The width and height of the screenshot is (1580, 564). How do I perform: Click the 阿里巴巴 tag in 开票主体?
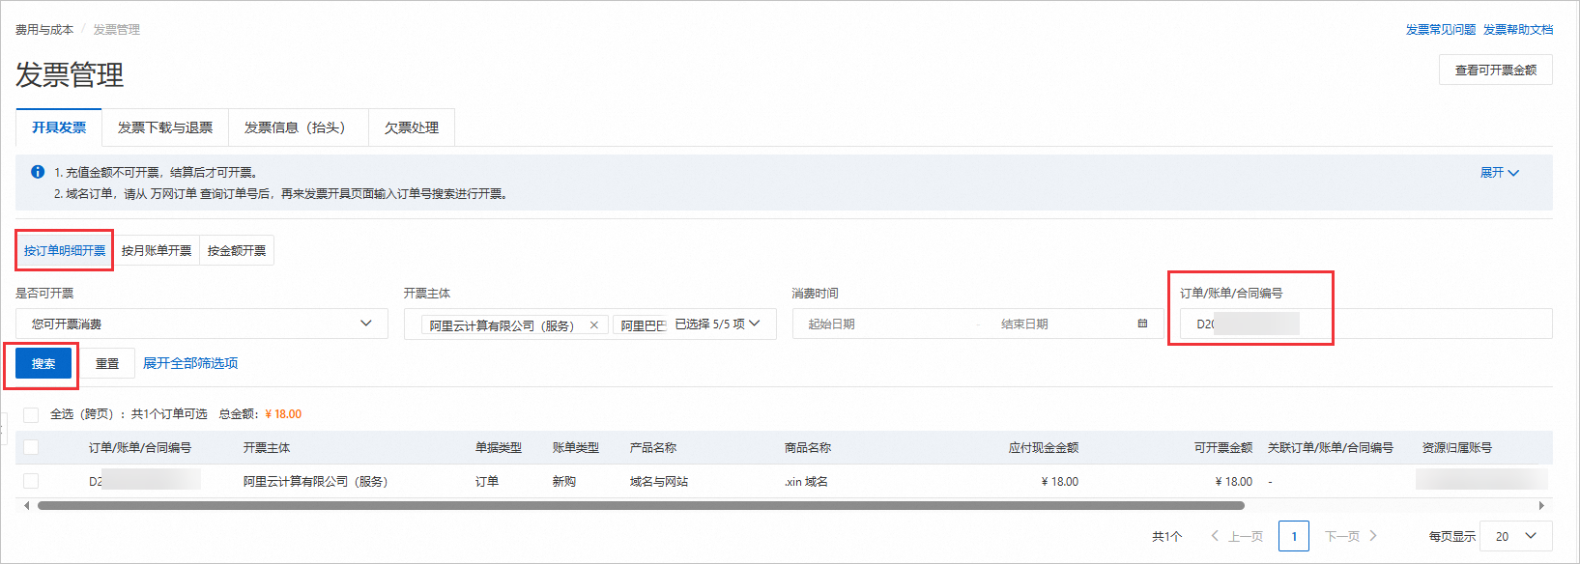(643, 325)
